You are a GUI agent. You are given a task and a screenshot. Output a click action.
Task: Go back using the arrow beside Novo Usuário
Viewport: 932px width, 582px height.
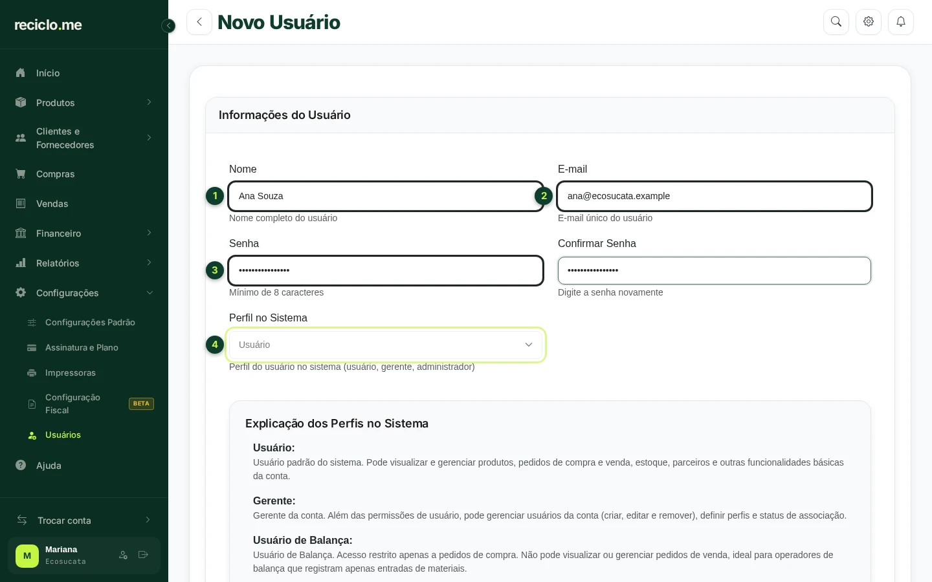click(x=199, y=22)
